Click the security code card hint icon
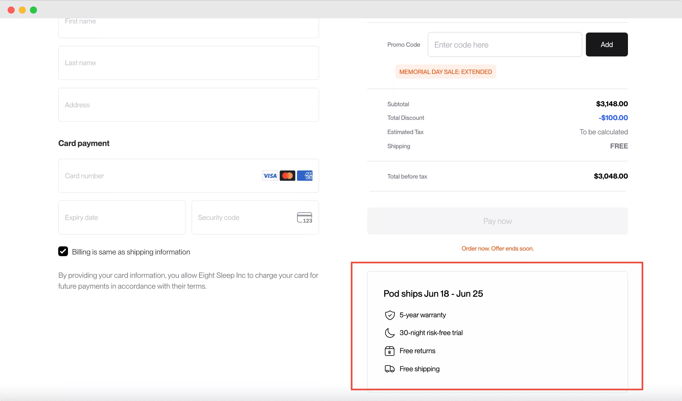 [305, 217]
